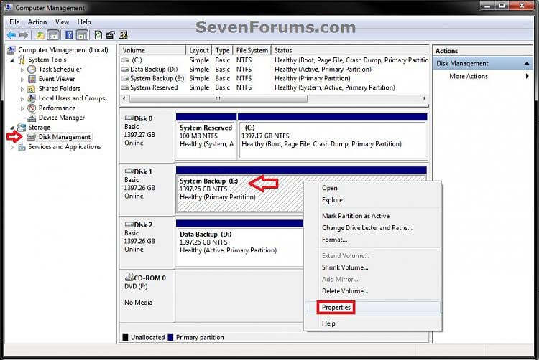This screenshot has height=360, width=539.
Task: Select the (C:) 1397.17 GB partition block
Action: (x=333, y=136)
